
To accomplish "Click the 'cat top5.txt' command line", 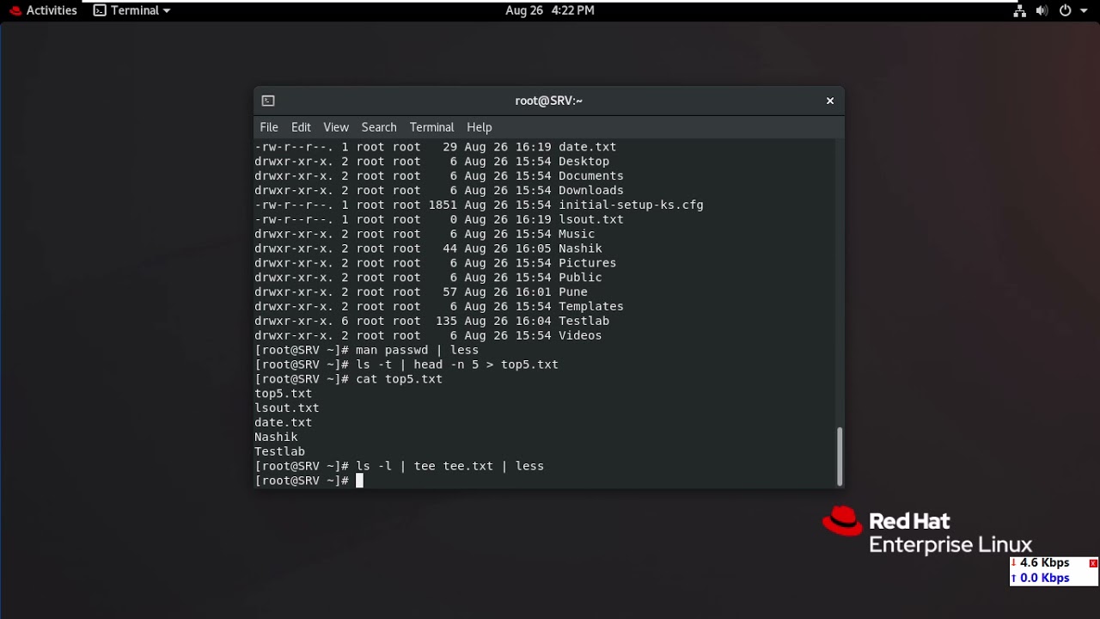I will click(399, 379).
